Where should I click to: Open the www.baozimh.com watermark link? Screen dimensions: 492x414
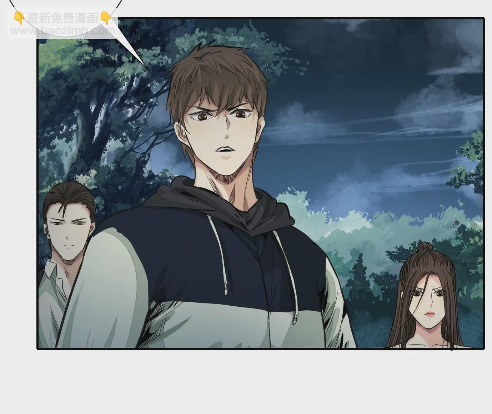point(63,31)
